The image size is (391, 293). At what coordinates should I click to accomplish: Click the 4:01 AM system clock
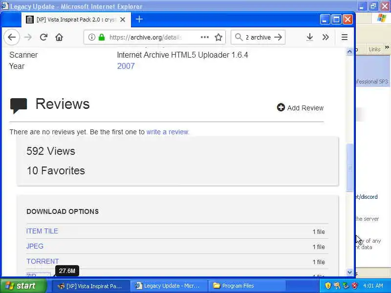pos(373,286)
